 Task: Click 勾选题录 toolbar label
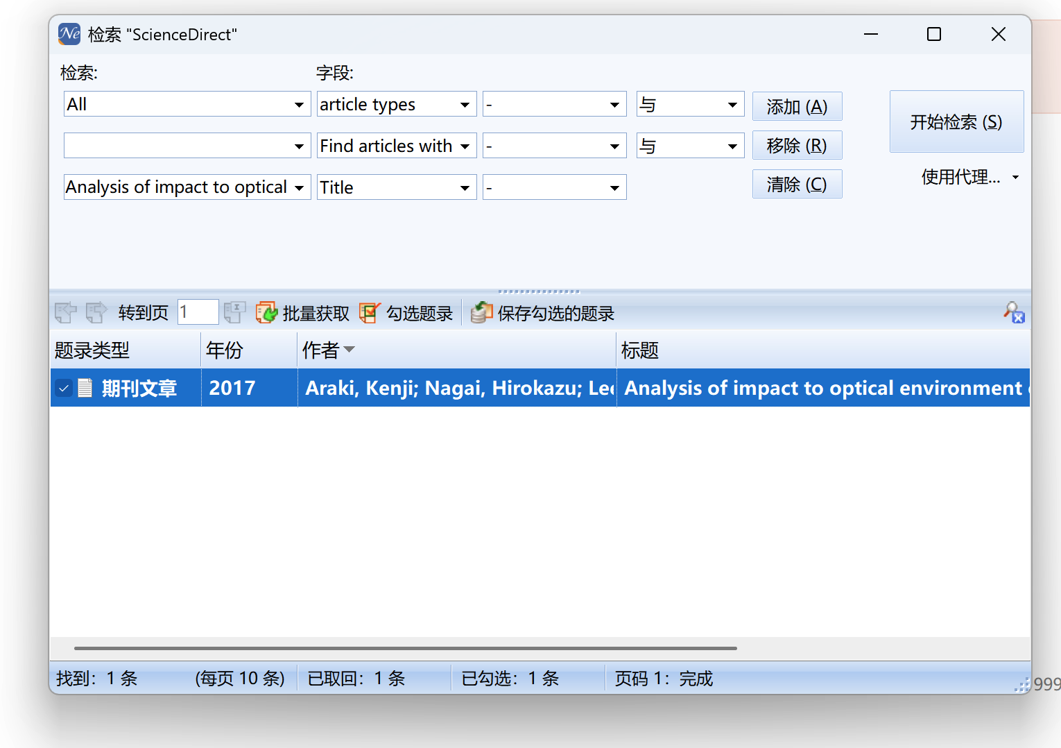click(420, 314)
